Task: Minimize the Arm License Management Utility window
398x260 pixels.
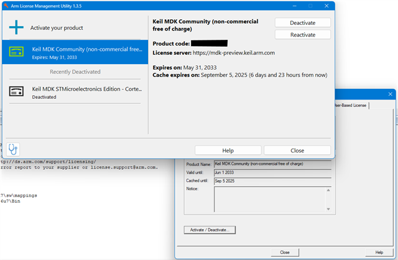Action: click(x=294, y=6)
